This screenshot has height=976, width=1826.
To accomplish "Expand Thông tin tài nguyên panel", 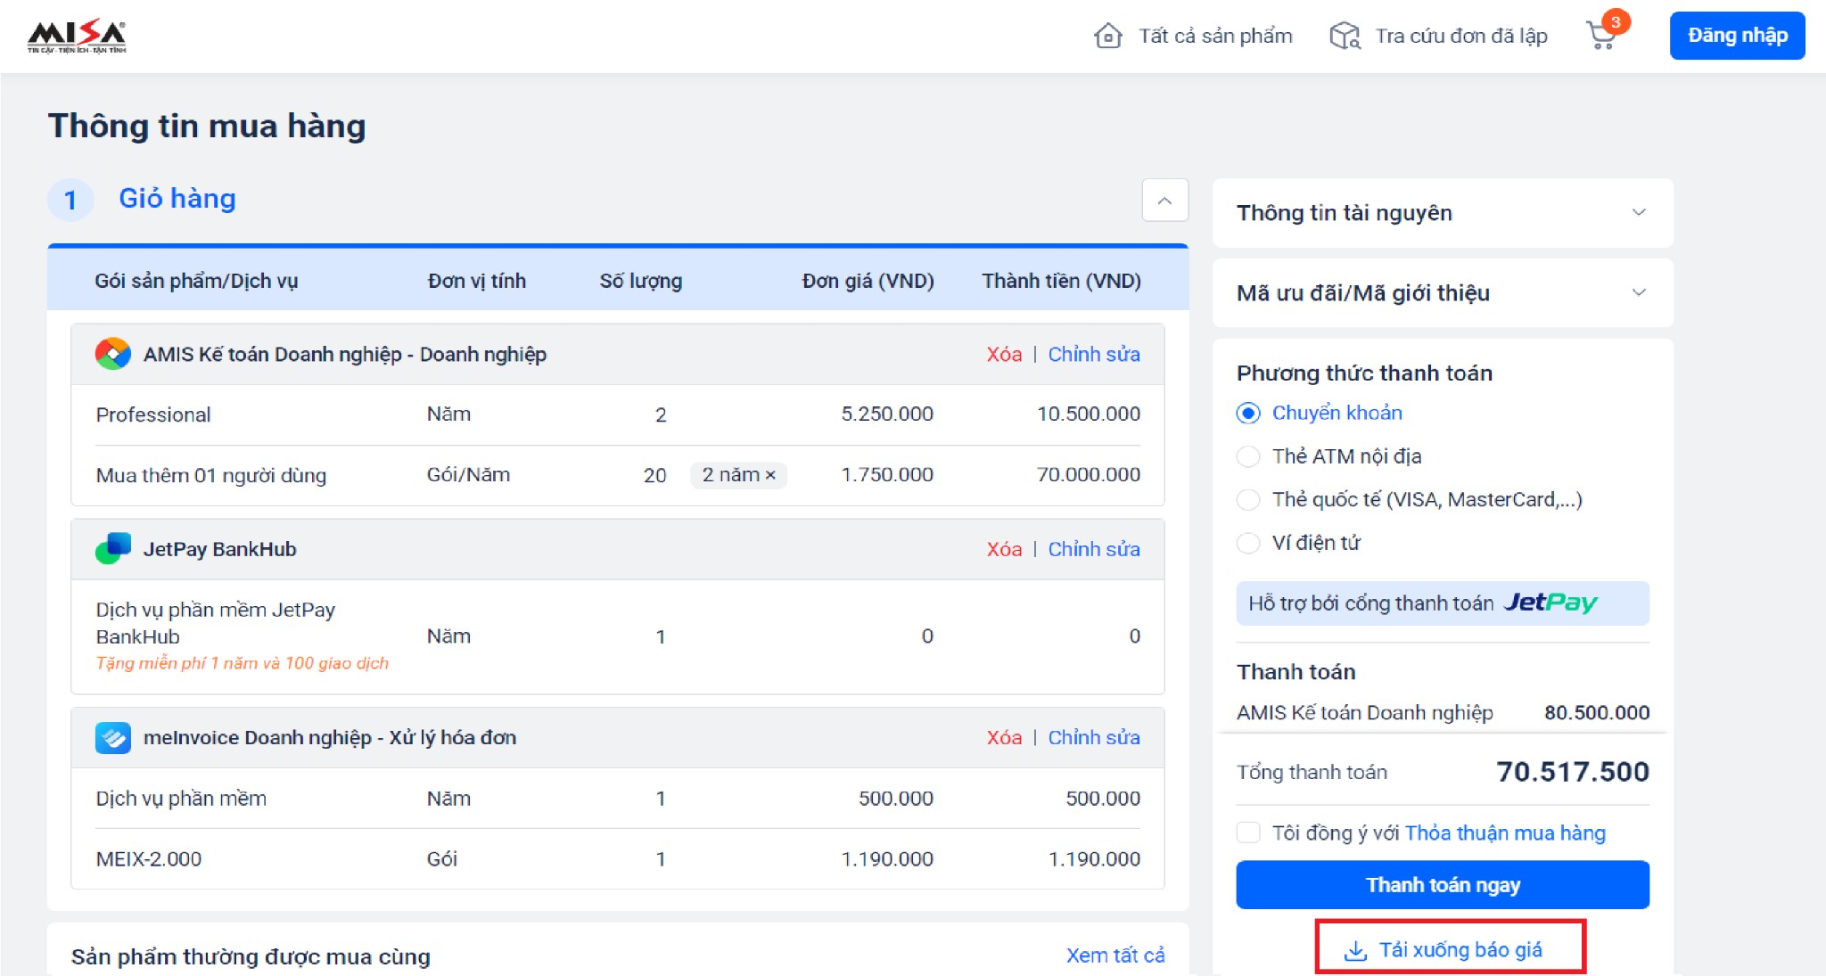I will pyautogui.click(x=1638, y=213).
